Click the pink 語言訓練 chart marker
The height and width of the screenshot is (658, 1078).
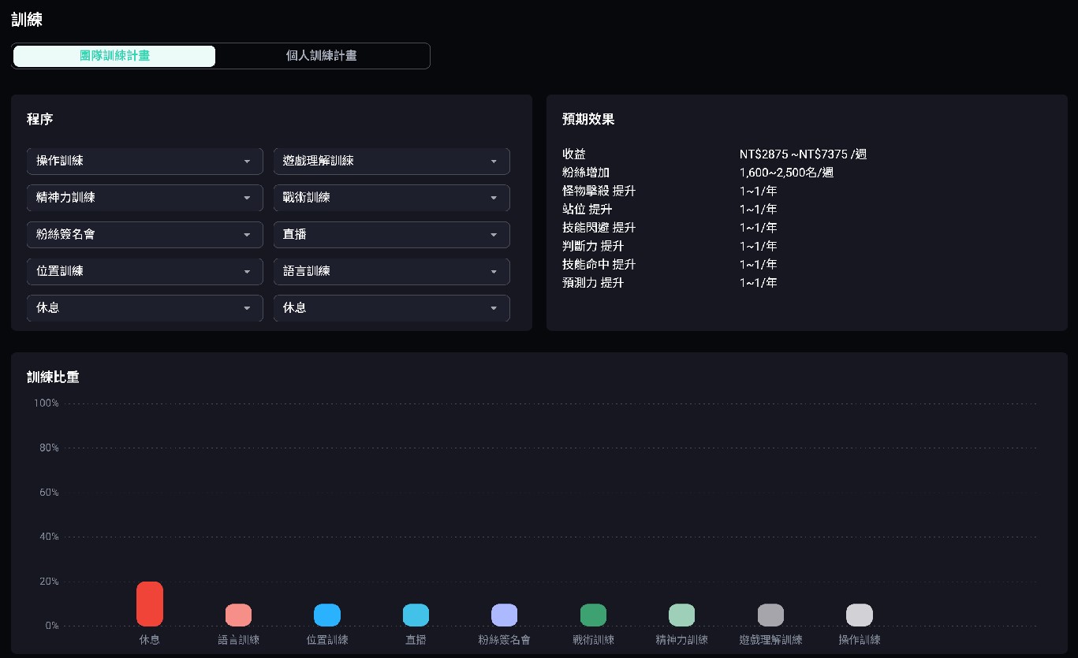click(x=238, y=615)
